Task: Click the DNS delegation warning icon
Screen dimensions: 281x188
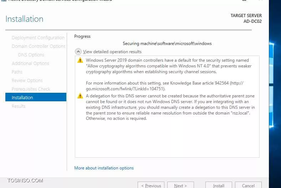Action: [x=80, y=96]
